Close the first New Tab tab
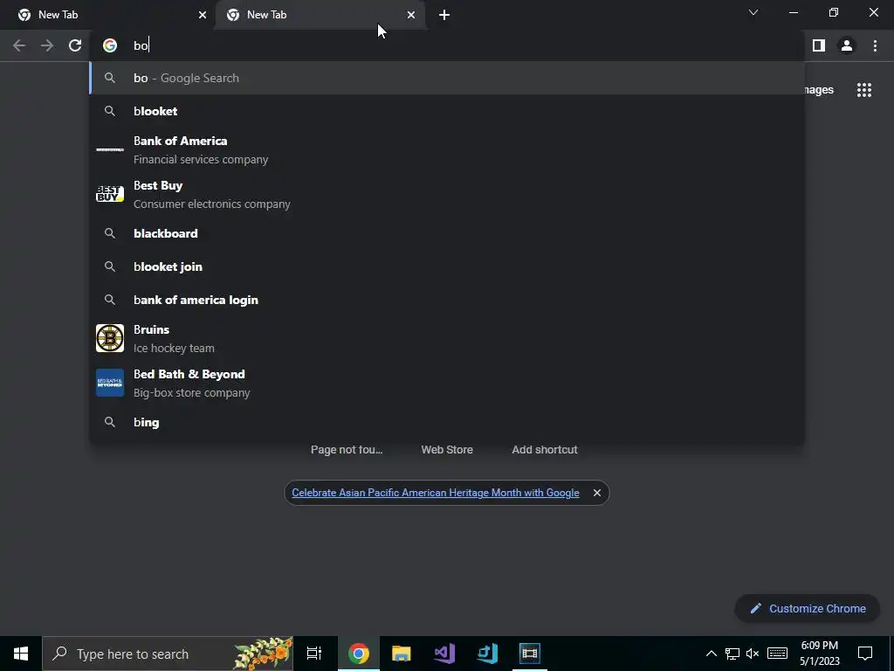The height and width of the screenshot is (671, 894). coord(203,15)
